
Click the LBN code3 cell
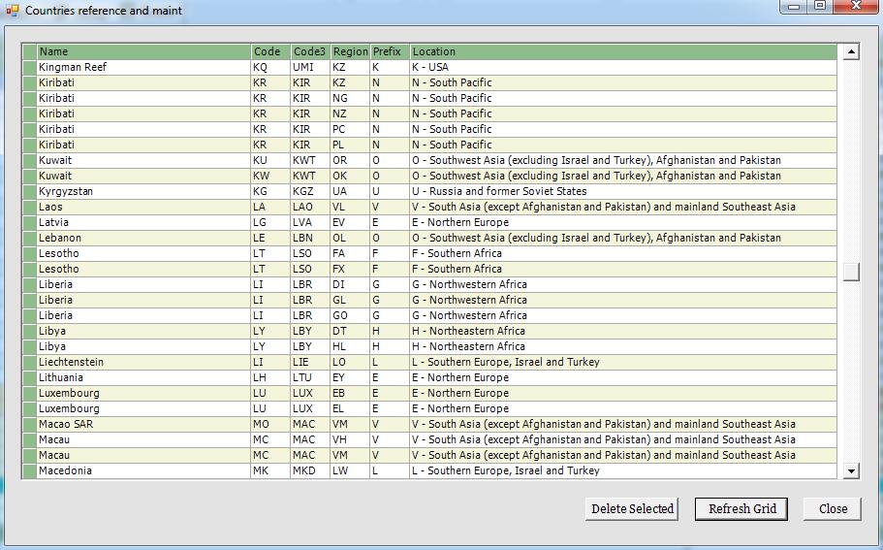(310, 238)
